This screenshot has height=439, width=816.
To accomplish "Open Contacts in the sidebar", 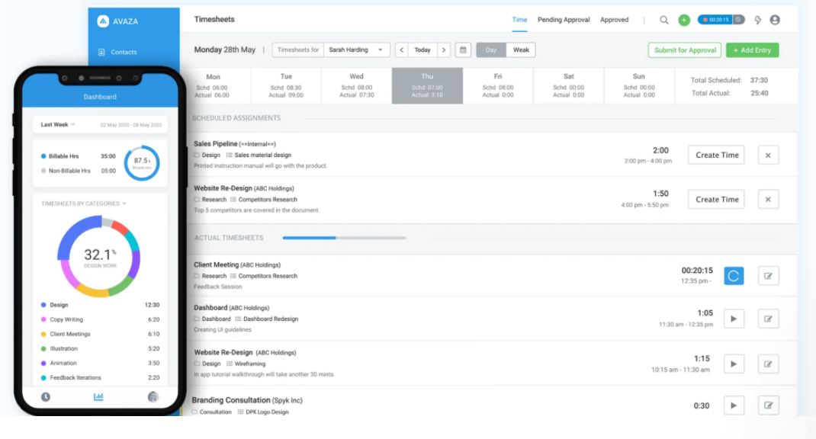I will [117, 52].
